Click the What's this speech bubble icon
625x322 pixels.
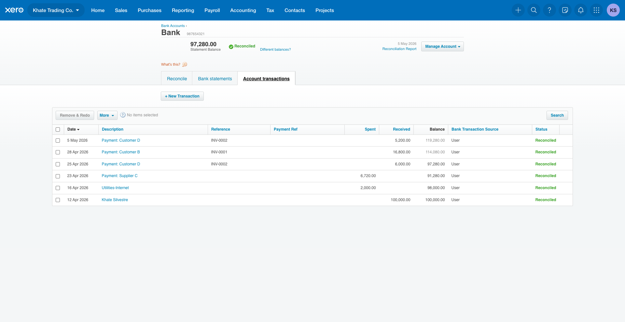pyautogui.click(x=185, y=64)
